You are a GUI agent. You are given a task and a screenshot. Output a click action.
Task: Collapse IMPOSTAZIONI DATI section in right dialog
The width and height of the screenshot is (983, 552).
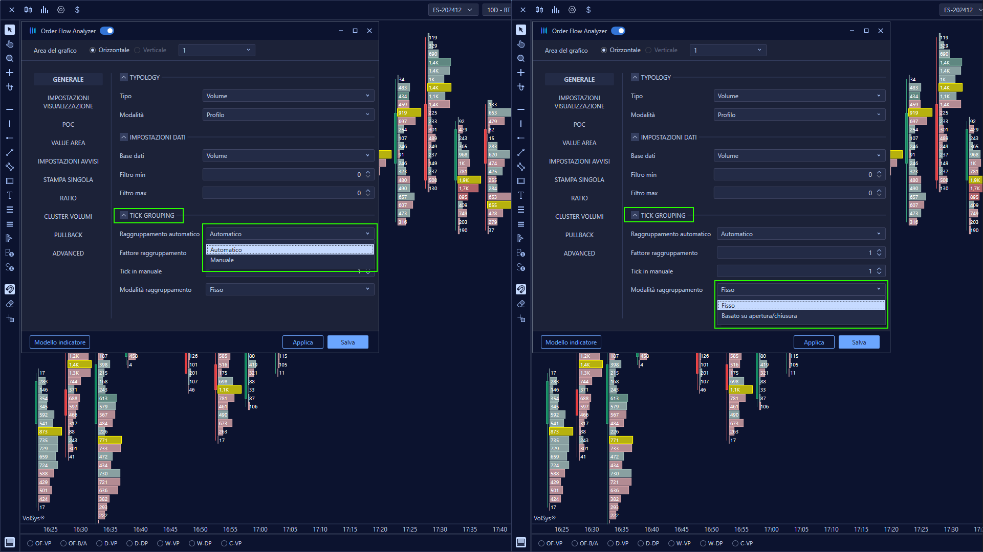point(635,137)
